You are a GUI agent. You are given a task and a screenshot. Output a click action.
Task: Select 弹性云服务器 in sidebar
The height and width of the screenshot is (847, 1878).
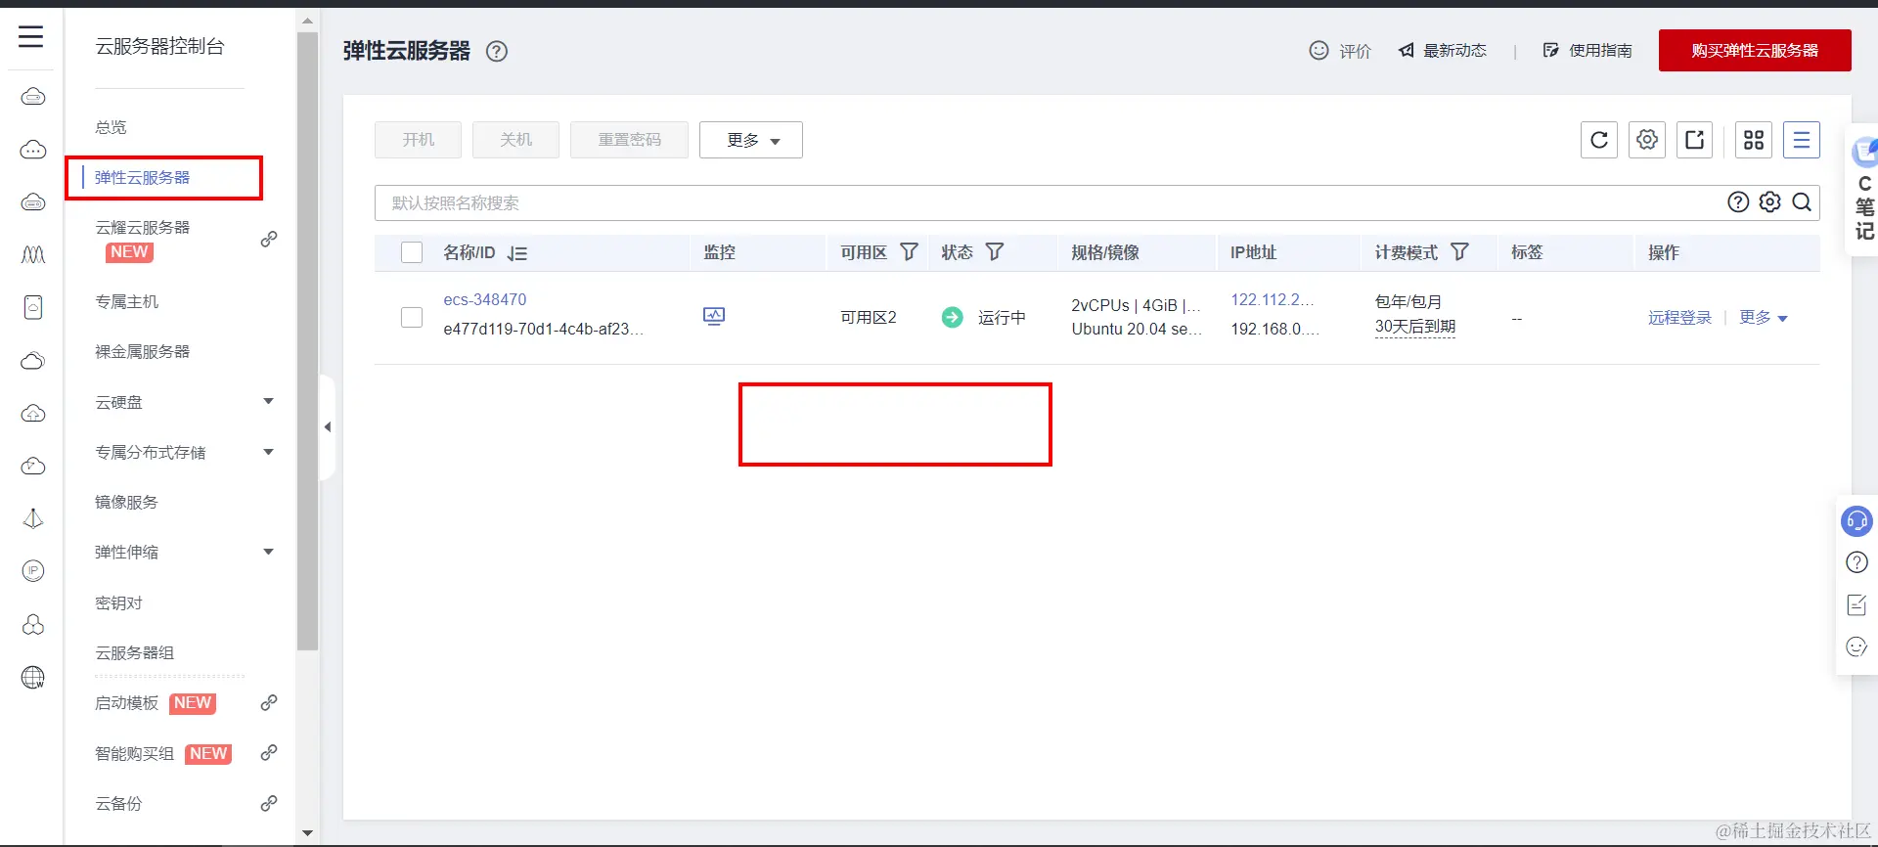point(143,178)
